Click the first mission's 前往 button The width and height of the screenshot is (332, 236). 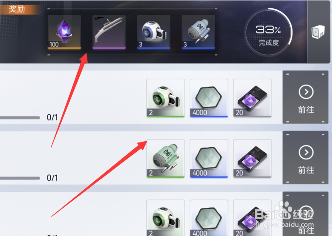click(x=306, y=97)
